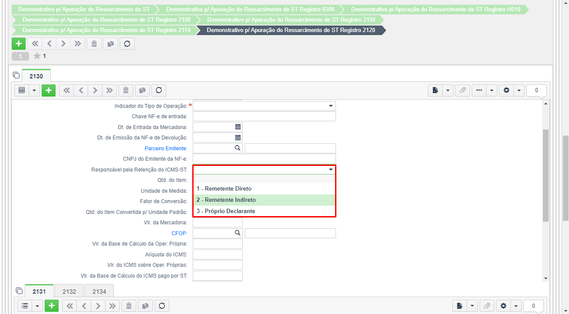Go to first record in Registro 2120 toolbar
Viewport: 569px width, 314px height.
(35, 44)
